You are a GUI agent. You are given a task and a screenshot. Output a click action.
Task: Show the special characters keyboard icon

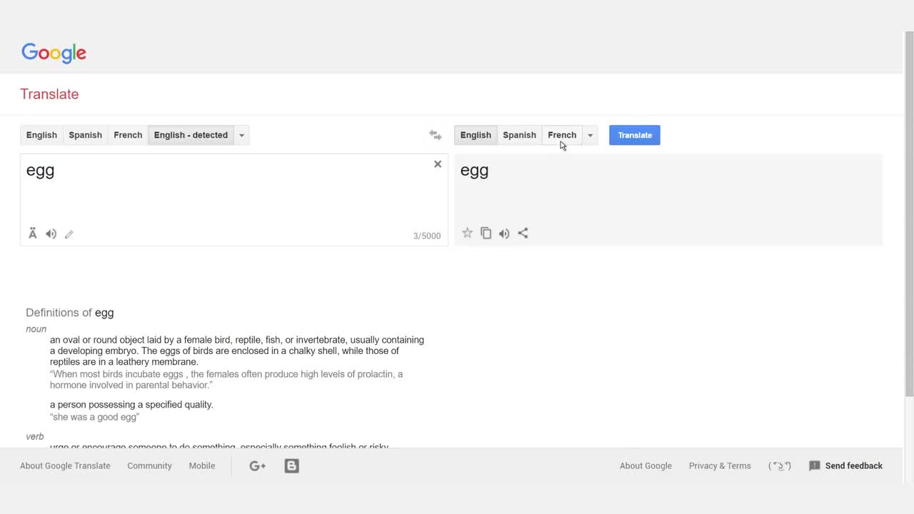point(33,233)
